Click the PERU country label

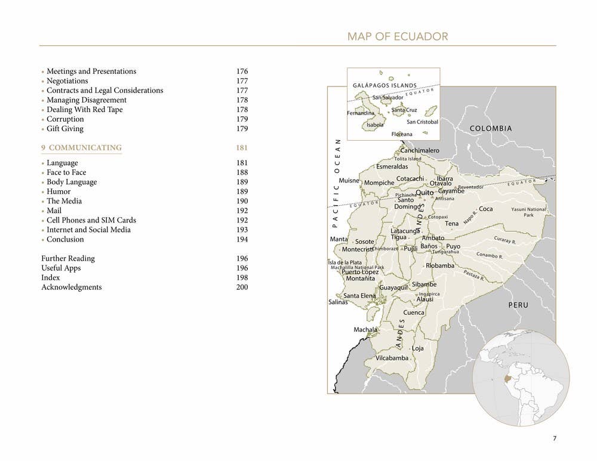coord(518,305)
